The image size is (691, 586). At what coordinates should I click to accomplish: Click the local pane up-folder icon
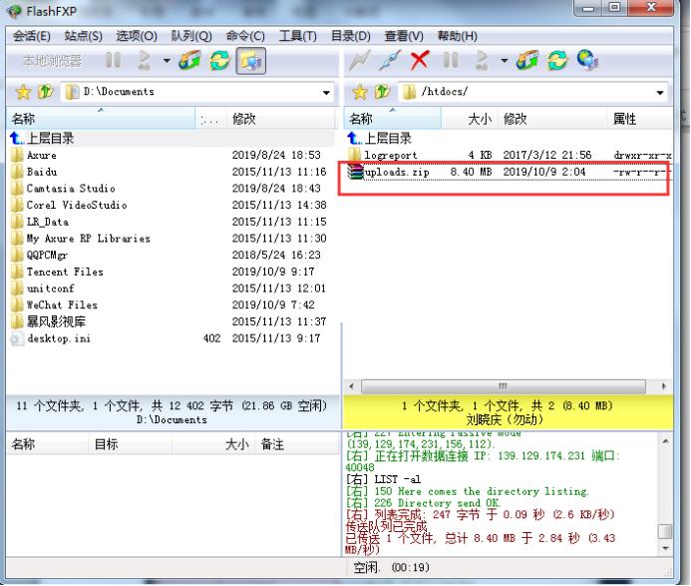tap(46, 92)
